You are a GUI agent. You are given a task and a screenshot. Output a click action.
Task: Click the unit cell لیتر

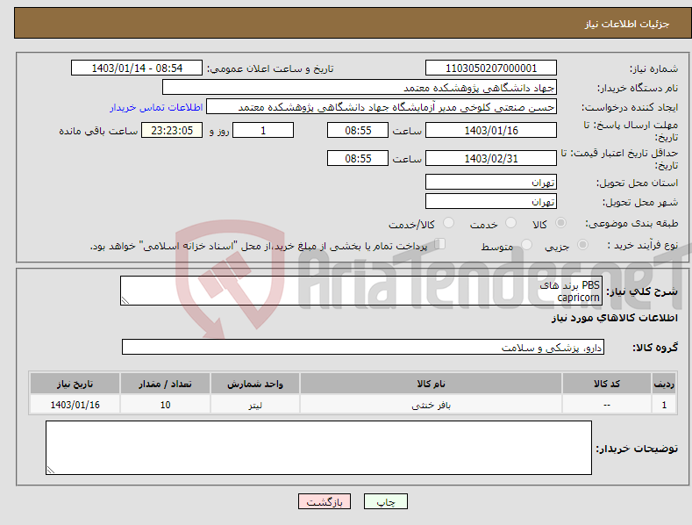click(x=255, y=405)
